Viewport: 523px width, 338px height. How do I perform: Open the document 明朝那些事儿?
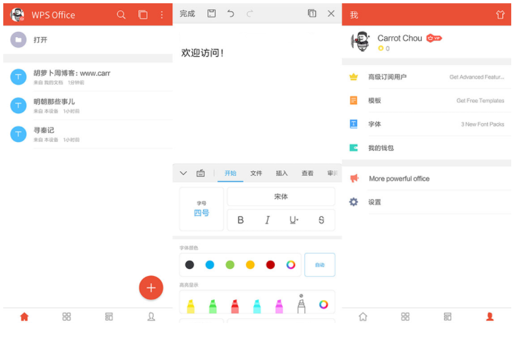coord(88,106)
